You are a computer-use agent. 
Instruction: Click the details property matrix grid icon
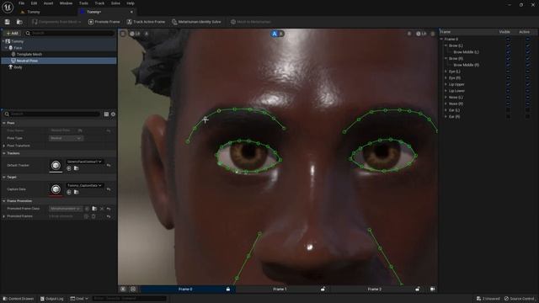(x=106, y=114)
